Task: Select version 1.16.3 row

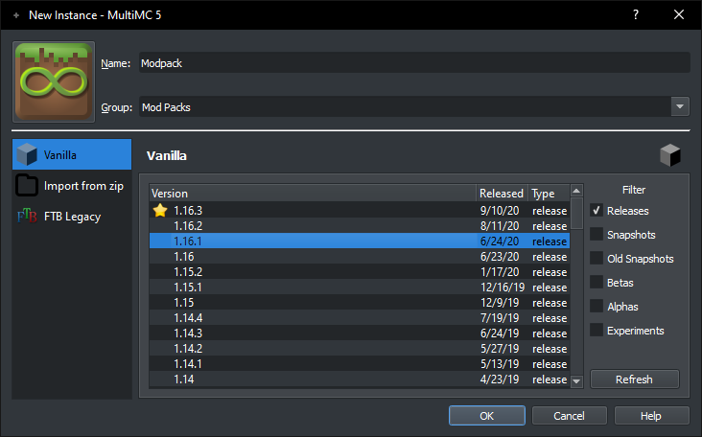Action: pos(360,210)
